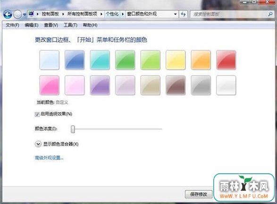277x204 pixels.
Task: Choose the hot pink color swatch
Action: click(x=49, y=85)
